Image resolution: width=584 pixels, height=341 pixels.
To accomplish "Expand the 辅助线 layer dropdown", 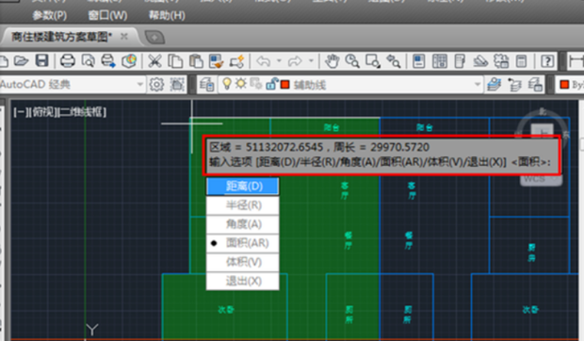I will click(x=478, y=85).
